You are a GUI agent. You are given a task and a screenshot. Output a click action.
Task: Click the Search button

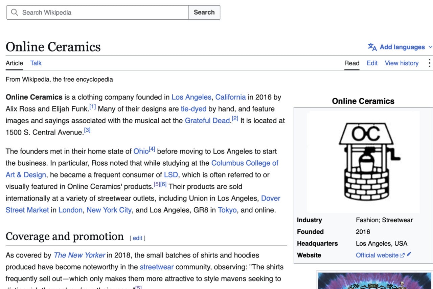(x=204, y=13)
